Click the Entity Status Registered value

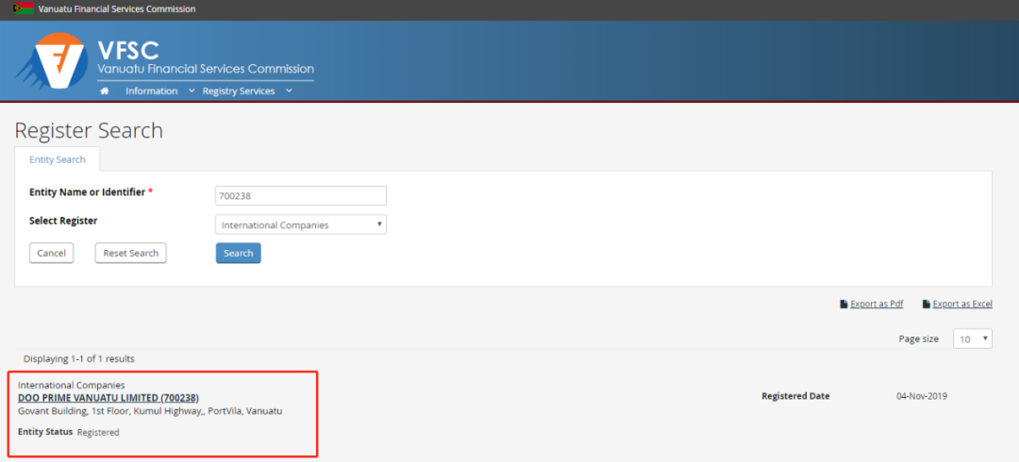tap(98, 432)
